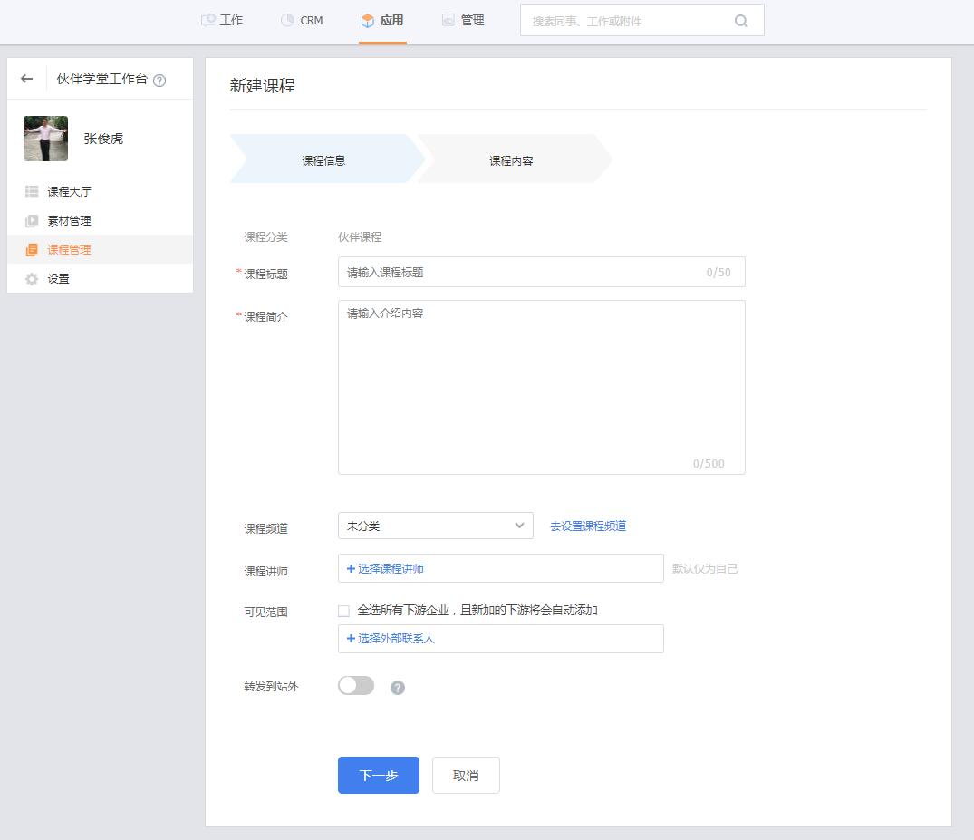Screen dimensions: 974x840
Task: Click the help icon next to 转发到站外 toggle
Action: pyautogui.click(x=397, y=688)
